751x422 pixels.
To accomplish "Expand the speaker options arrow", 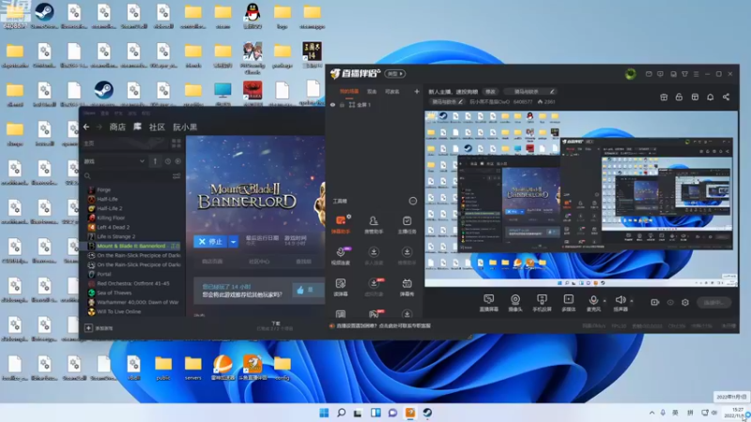I will (x=632, y=301).
